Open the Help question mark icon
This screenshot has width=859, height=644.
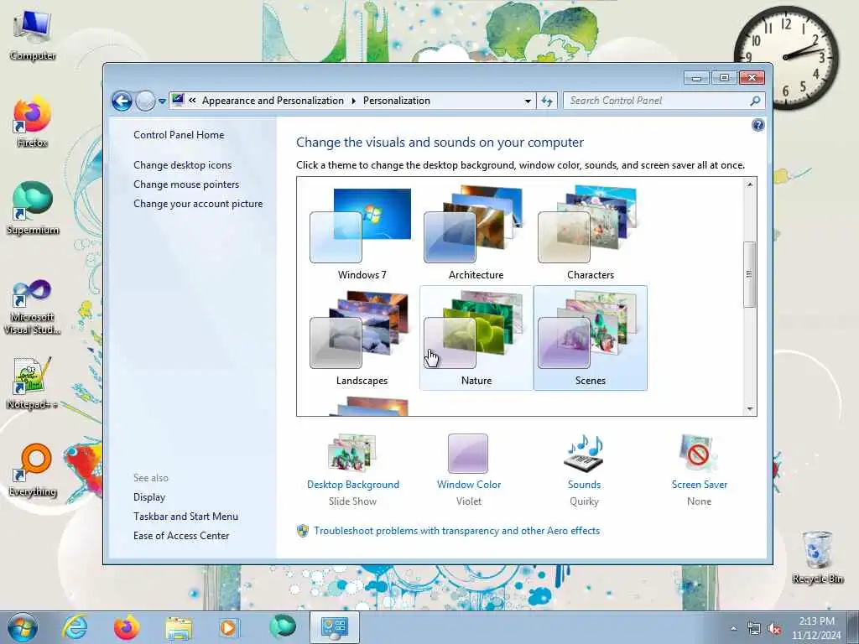click(757, 126)
